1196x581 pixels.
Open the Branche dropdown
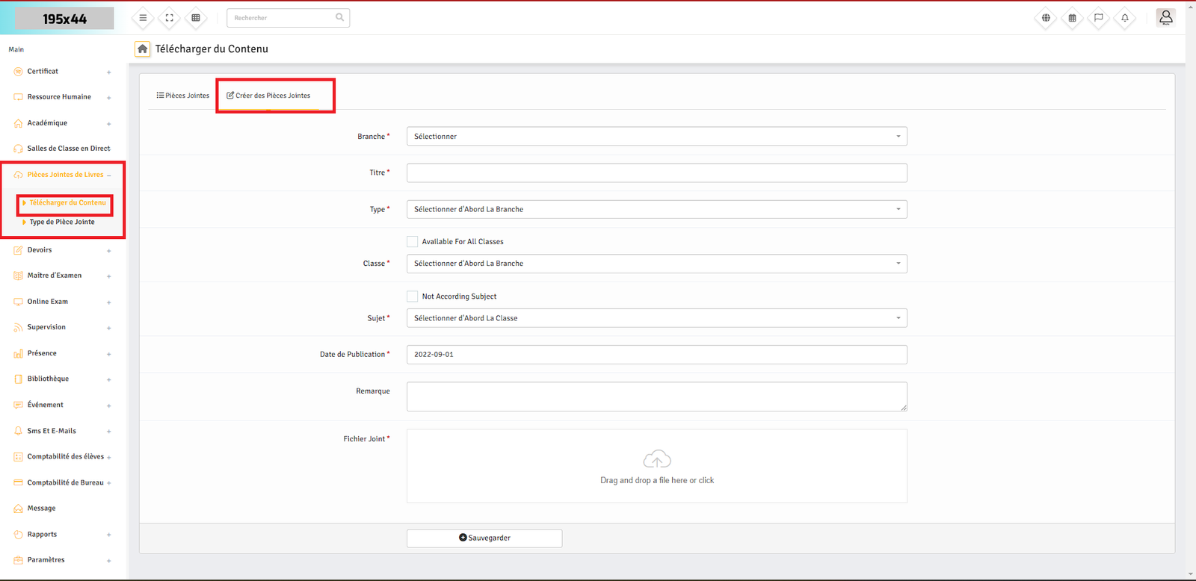point(656,137)
